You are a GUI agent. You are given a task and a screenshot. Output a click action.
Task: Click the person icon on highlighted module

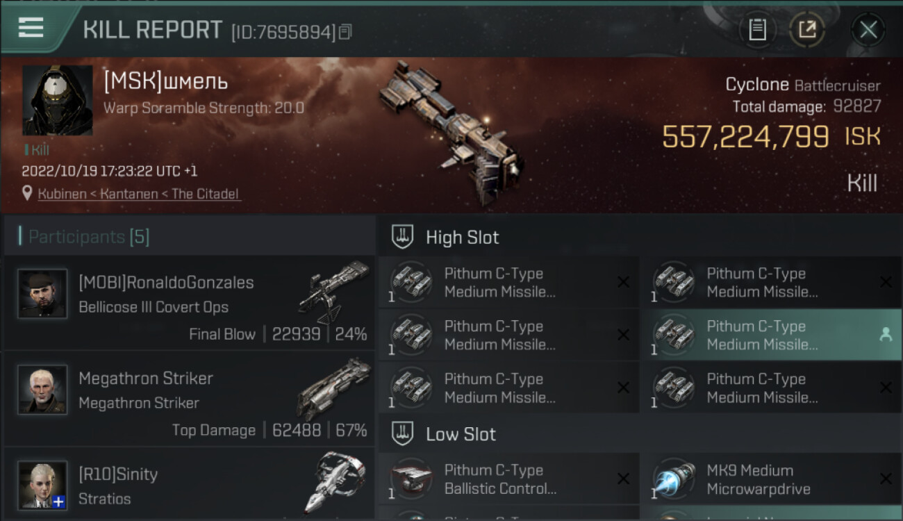(x=886, y=335)
